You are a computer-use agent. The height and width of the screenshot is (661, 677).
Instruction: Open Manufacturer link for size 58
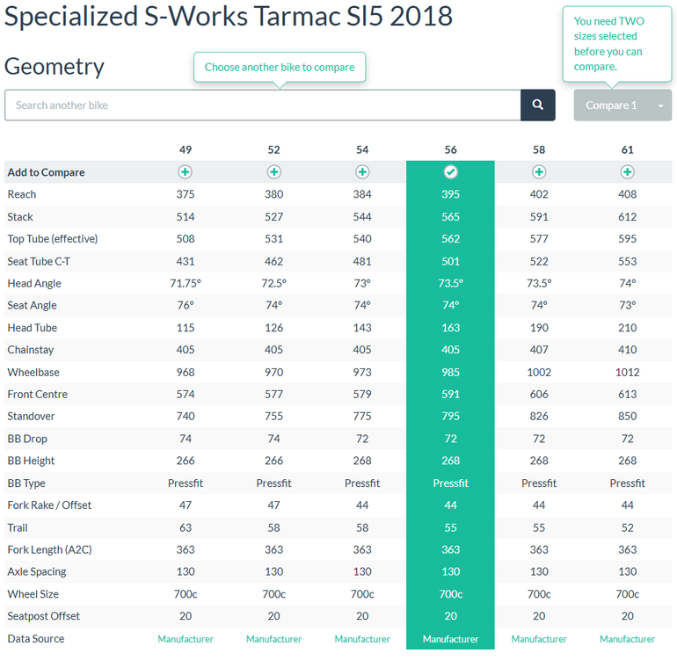[x=539, y=638]
